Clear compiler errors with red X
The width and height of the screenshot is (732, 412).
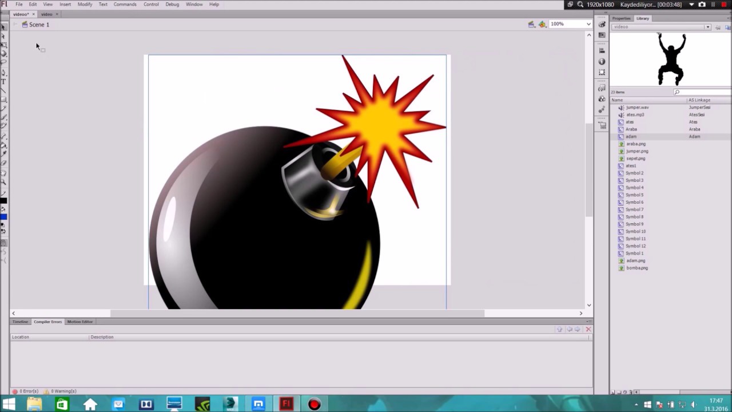[x=588, y=329]
